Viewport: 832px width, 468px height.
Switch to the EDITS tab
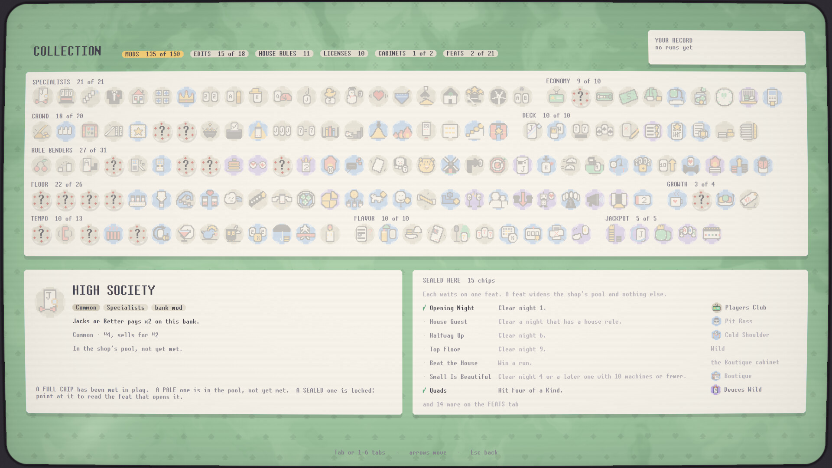219,54
